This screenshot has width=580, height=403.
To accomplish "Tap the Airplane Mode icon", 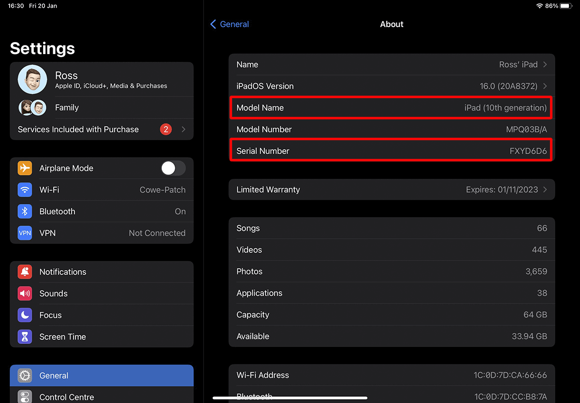I will click(x=25, y=168).
